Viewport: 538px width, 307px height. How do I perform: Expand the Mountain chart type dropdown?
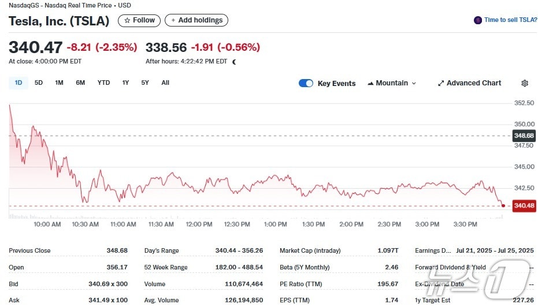[413, 83]
